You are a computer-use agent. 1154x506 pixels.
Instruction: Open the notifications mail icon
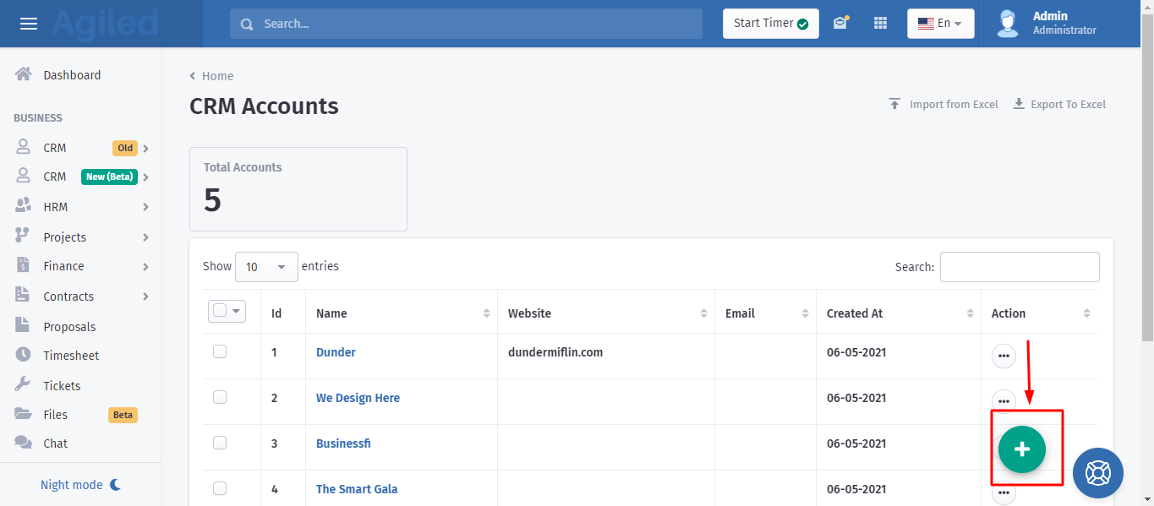pyautogui.click(x=840, y=24)
